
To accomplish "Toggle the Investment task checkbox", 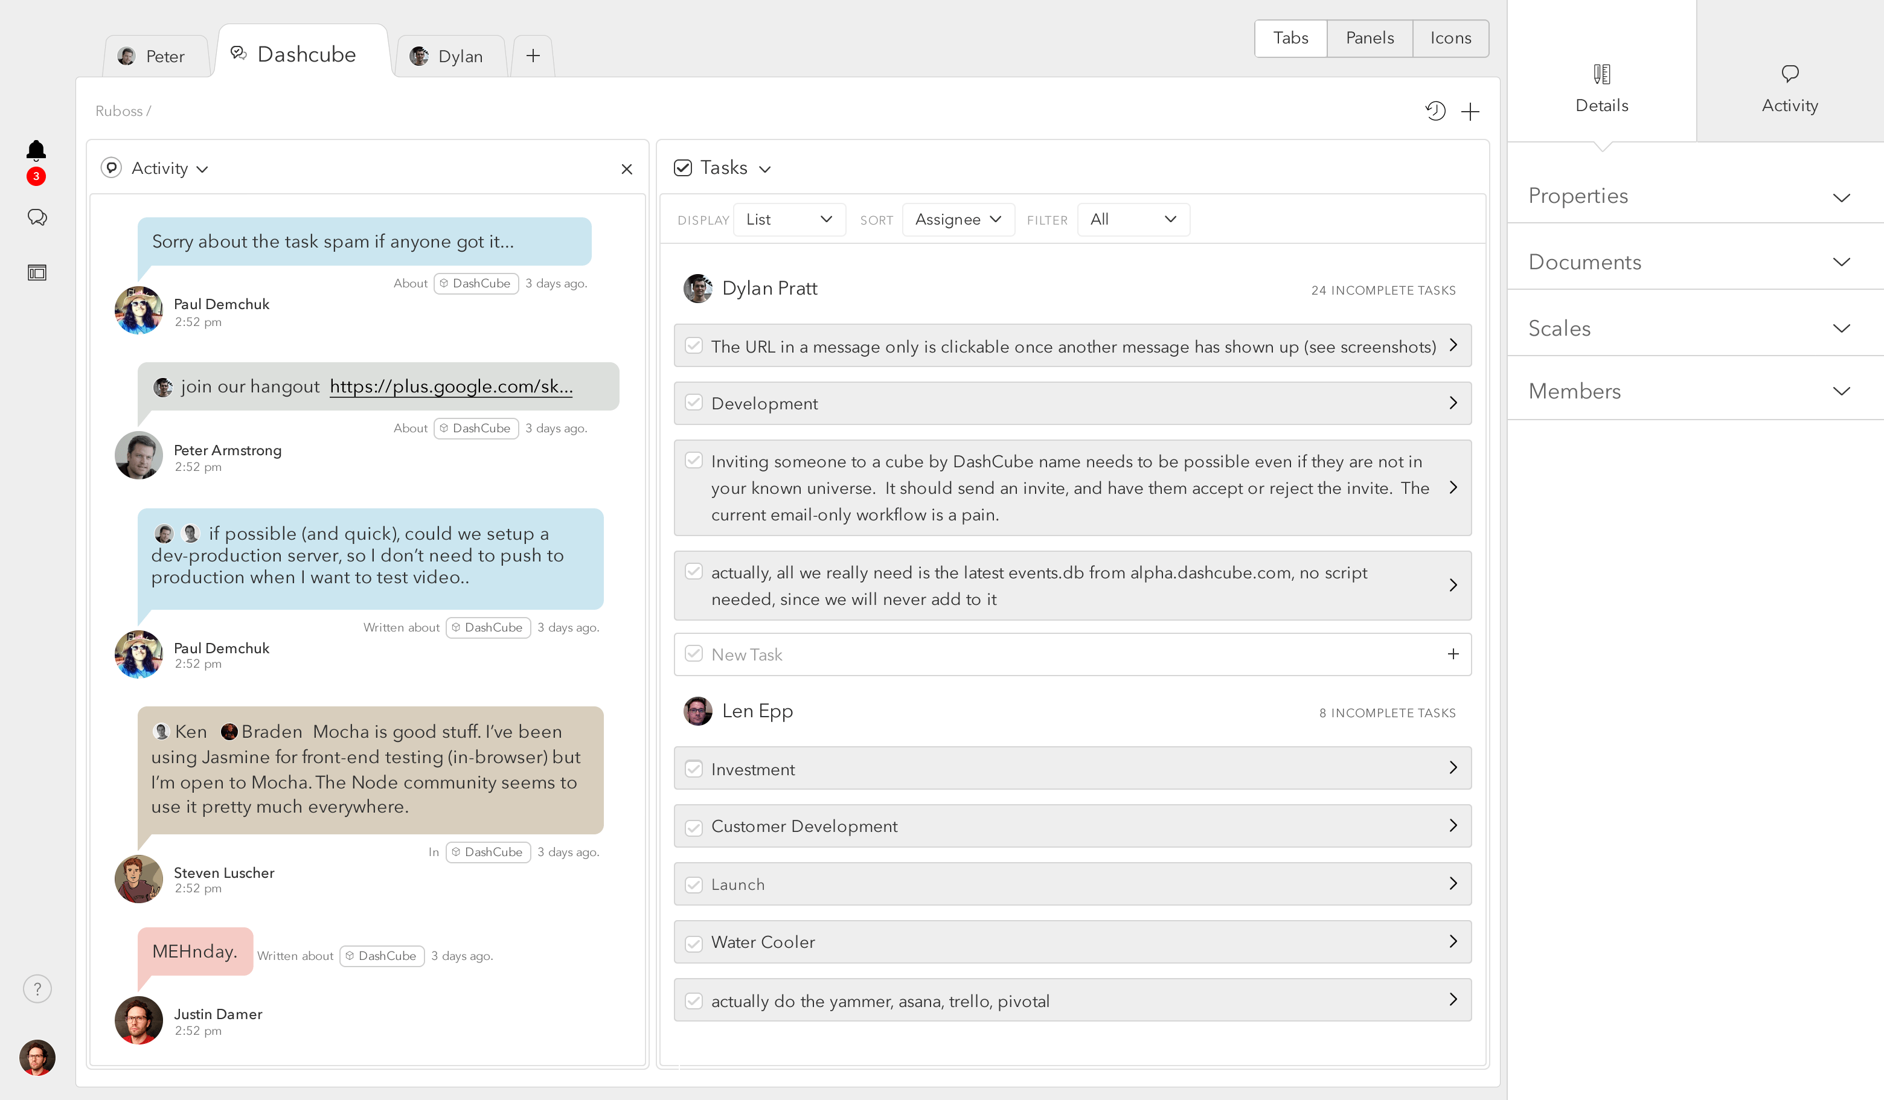I will coord(694,769).
